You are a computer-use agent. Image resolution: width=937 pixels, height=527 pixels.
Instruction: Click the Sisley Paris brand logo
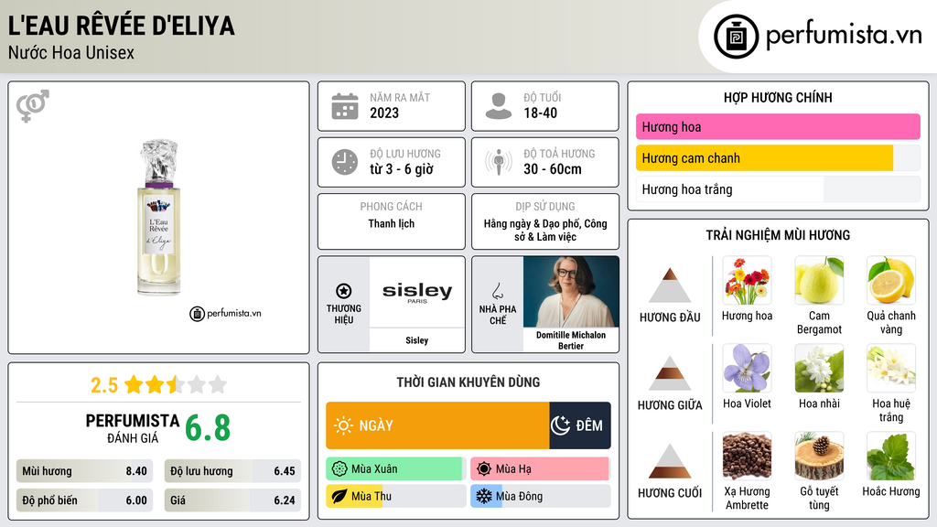click(417, 292)
